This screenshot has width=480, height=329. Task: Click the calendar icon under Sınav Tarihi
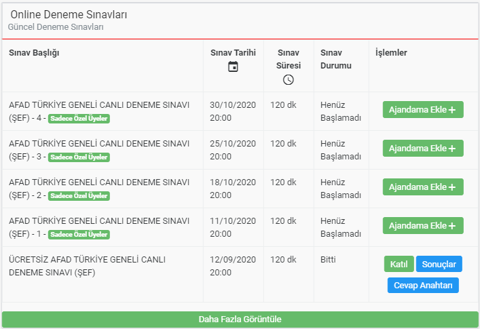point(233,66)
